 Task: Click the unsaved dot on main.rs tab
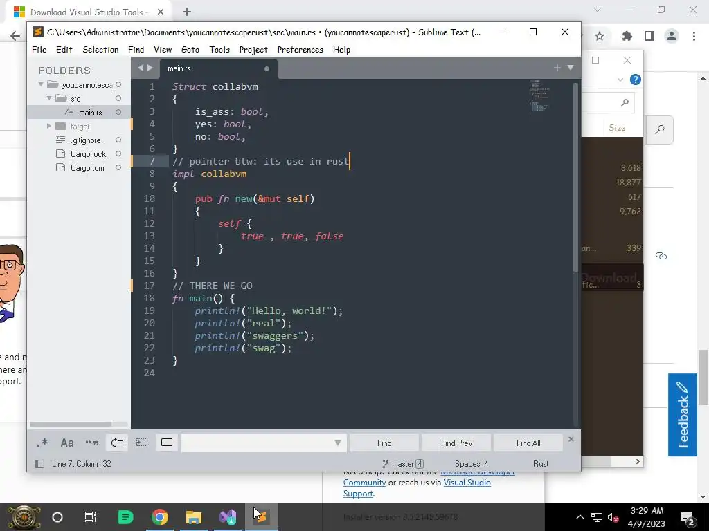pyautogui.click(x=267, y=68)
